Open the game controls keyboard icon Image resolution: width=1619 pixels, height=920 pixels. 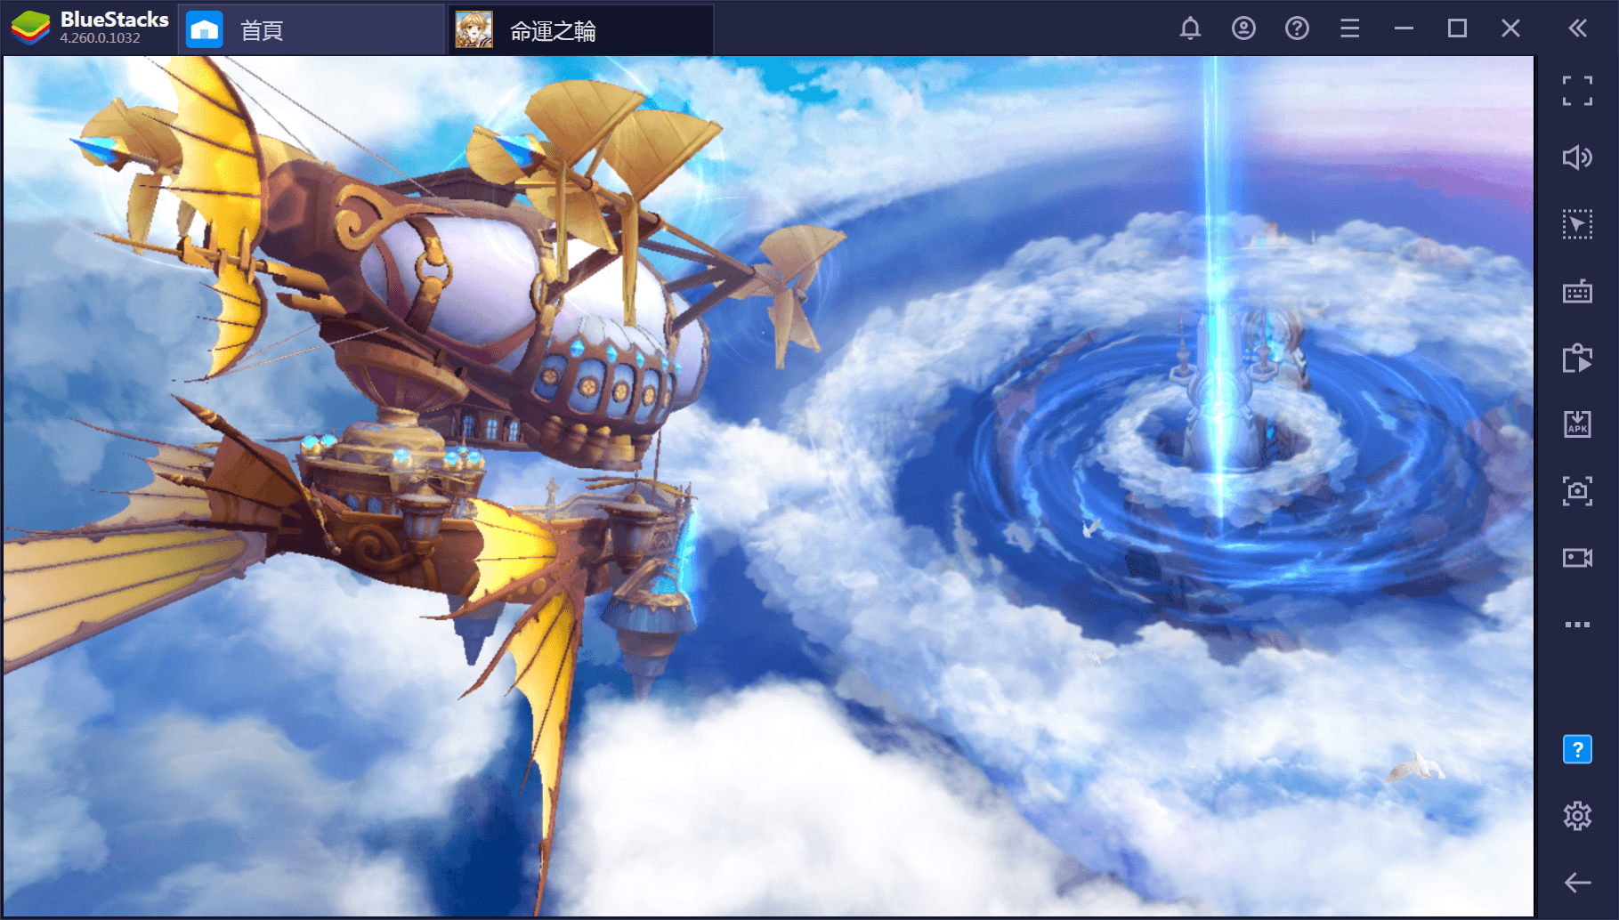click(x=1577, y=291)
